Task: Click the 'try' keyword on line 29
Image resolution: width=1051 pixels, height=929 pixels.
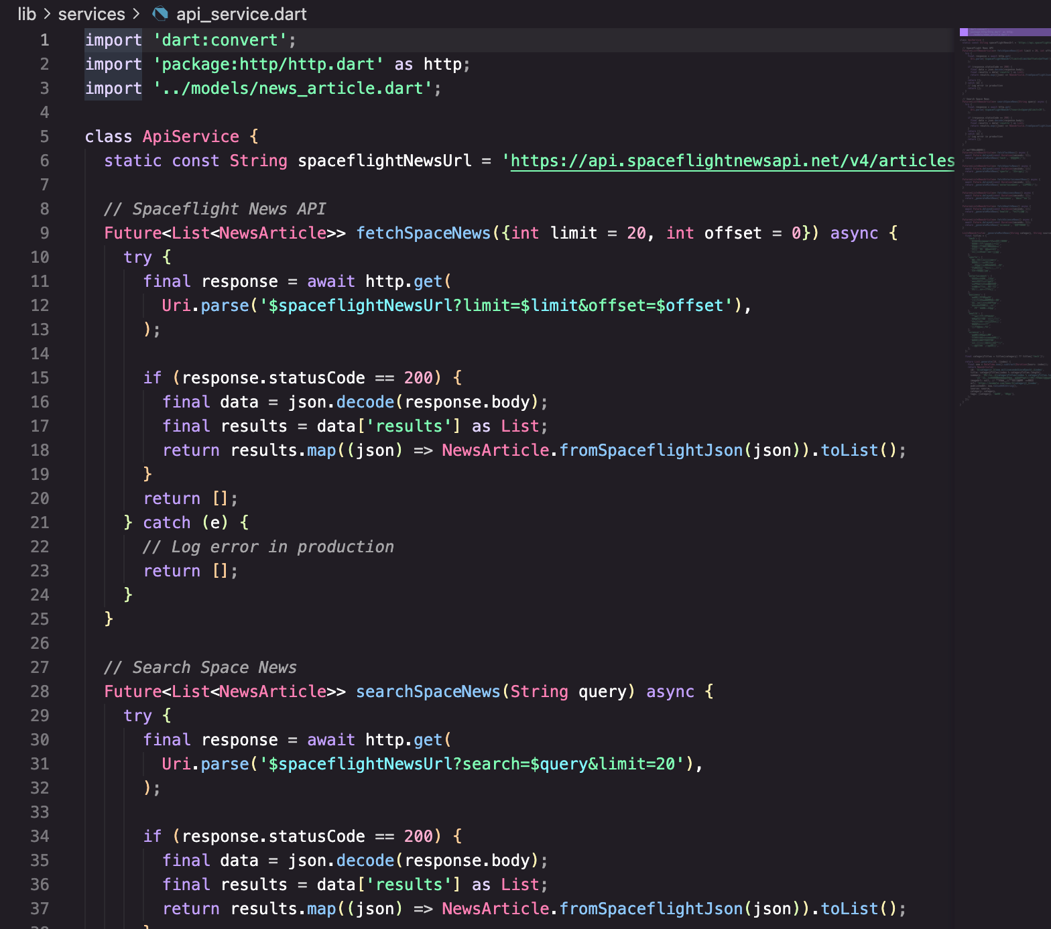Action: 137,716
